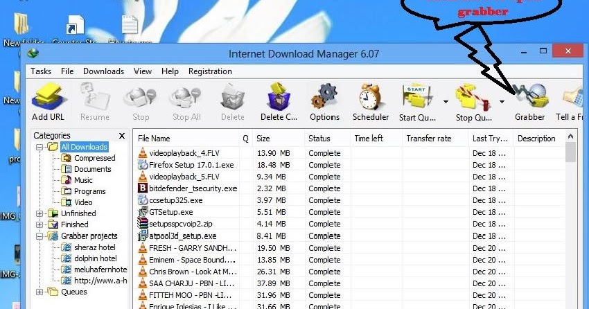The height and width of the screenshot is (309, 589).
Task: Click the Stop All toolbar icon
Action: point(186,98)
